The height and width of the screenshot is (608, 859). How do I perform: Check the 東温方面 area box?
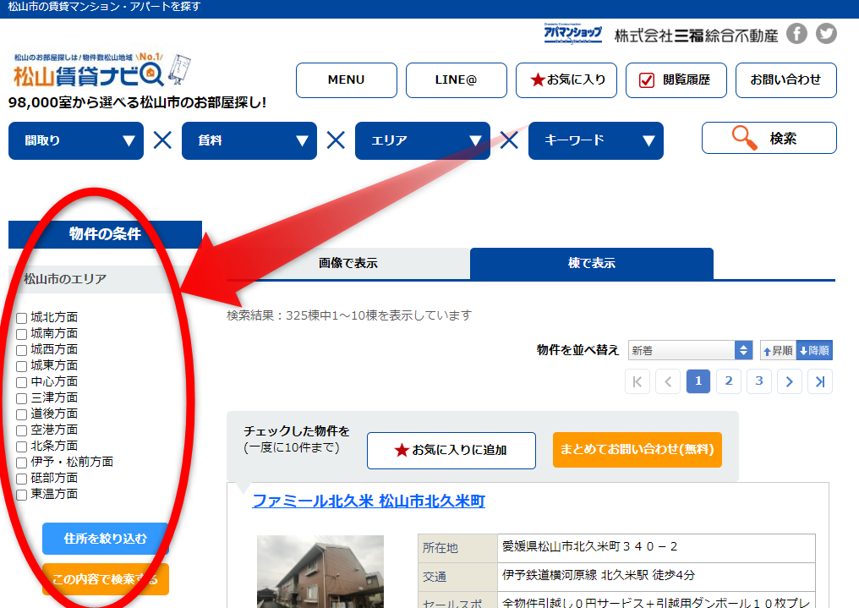click(x=21, y=495)
